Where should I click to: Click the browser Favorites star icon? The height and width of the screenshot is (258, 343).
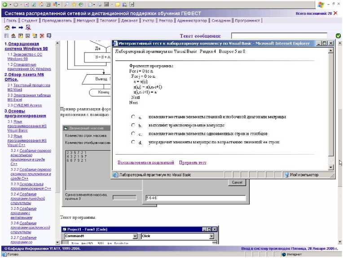(74, 4)
